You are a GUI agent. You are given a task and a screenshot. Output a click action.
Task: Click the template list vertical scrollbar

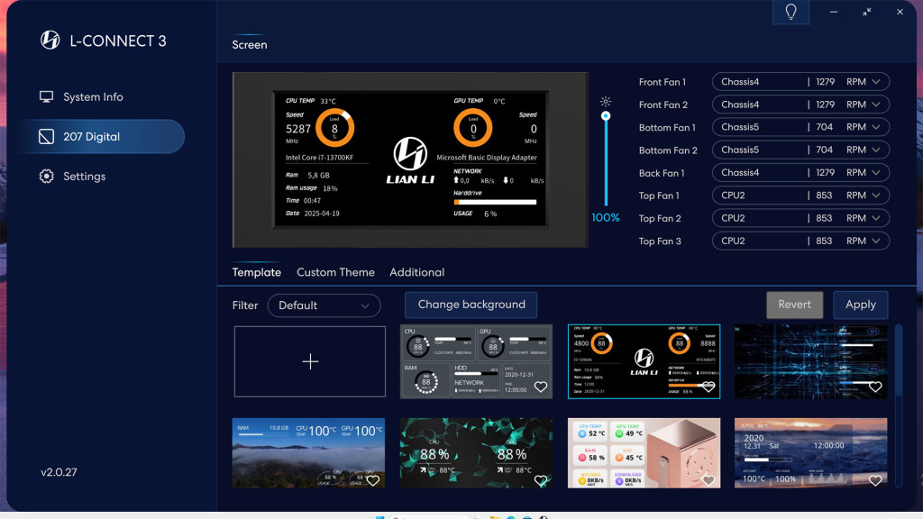point(899,360)
